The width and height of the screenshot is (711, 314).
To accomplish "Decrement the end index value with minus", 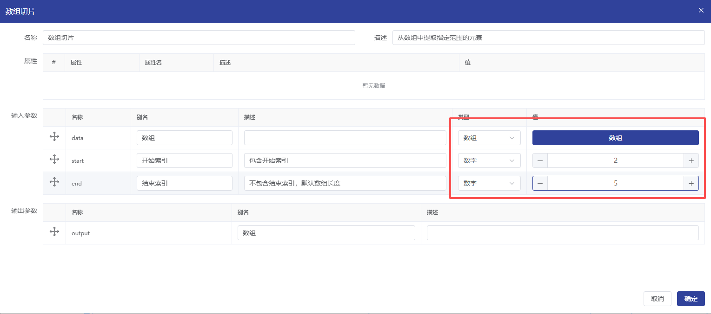I will click(x=540, y=183).
